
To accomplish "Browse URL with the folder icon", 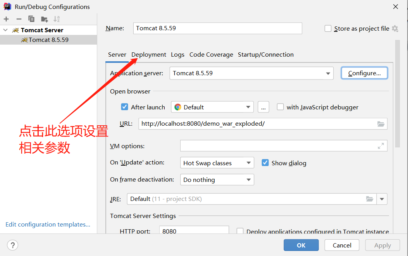I will click(x=381, y=124).
